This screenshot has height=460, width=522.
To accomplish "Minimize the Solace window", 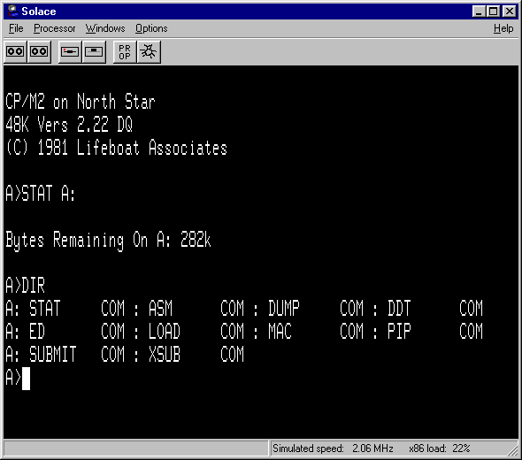I will click(479, 11).
